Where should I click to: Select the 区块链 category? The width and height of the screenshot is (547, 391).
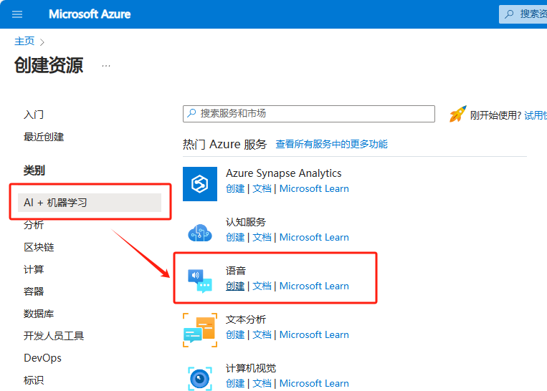tap(39, 247)
